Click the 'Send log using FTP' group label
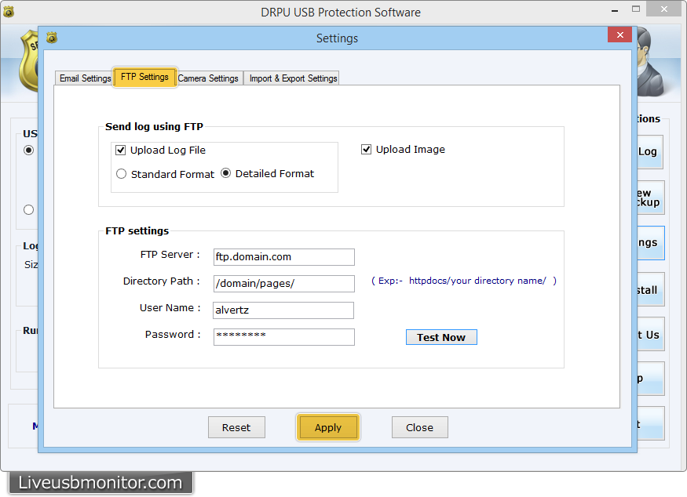Image resolution: width=687 pixels, height=497 pixels. point(154,127)
